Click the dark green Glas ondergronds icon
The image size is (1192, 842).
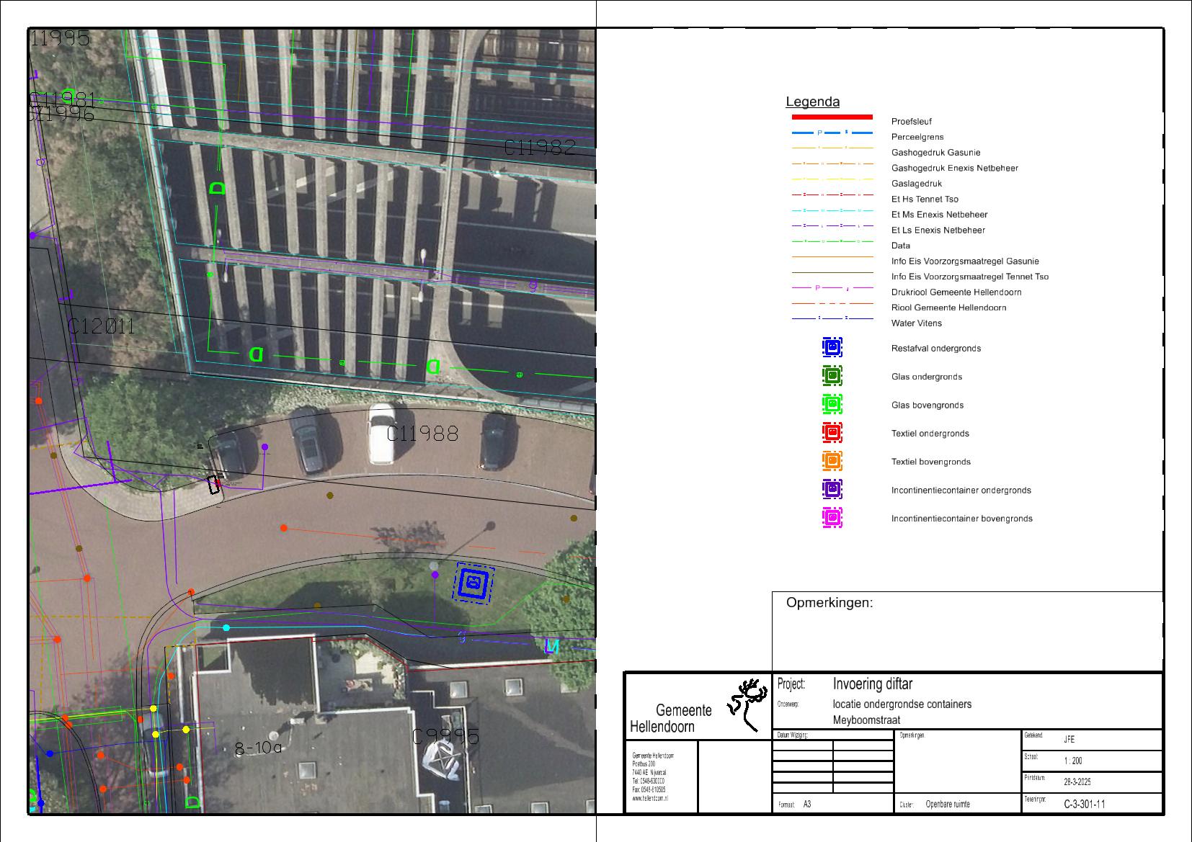coord(832,376)
